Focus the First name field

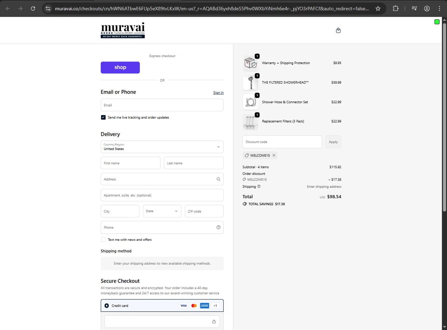pos(131,163)
